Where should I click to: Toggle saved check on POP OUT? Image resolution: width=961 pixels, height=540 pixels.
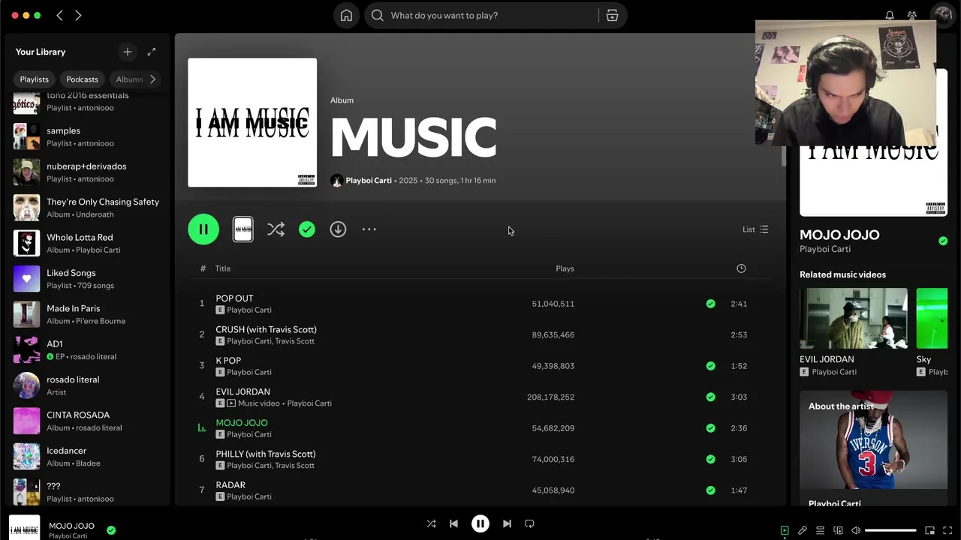710,304
